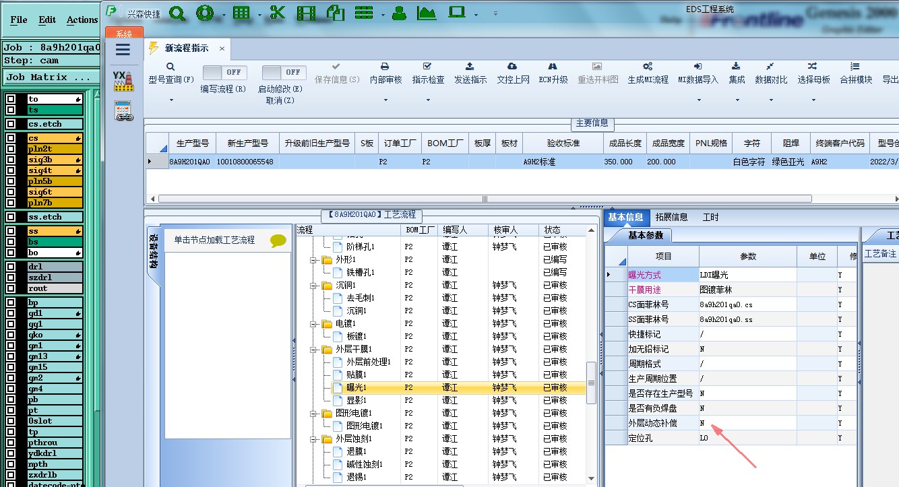Click the calculator icon in left sidebar
Viewport: 899px width, 487px height.
point(123,111)
